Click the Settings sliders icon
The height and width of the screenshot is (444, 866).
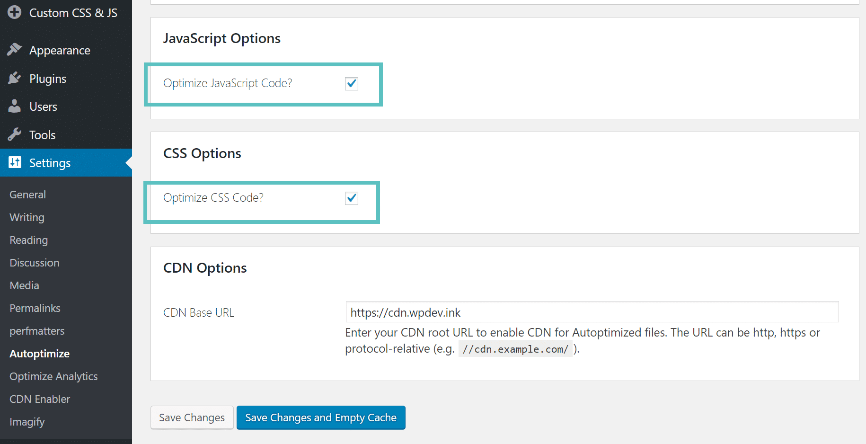[x=15, y=162]
